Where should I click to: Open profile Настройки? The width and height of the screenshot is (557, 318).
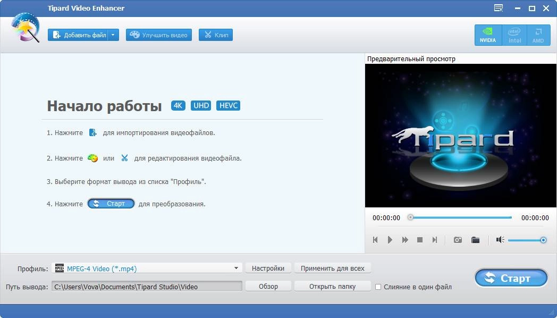point(268,268)
